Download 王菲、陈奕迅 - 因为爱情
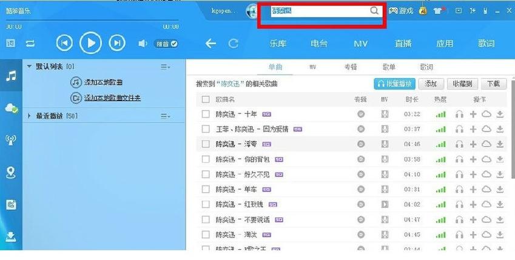This screenshot has height=260, width=515. click(x=500, y=129)
